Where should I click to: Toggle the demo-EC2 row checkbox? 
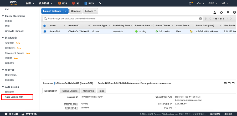click(x=45, y=31)
